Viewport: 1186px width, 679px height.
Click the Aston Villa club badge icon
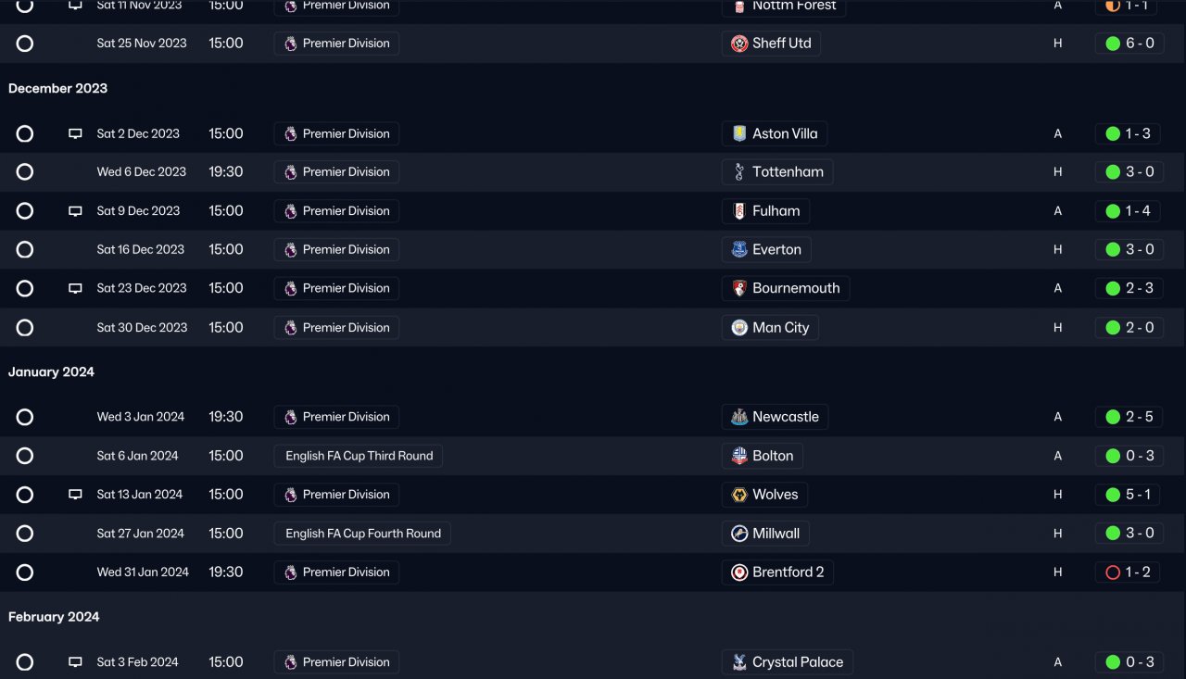tap(739, 133)
